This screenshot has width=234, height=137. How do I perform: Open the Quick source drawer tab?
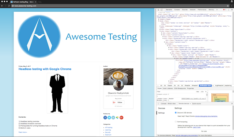click(x=197, y=103)
